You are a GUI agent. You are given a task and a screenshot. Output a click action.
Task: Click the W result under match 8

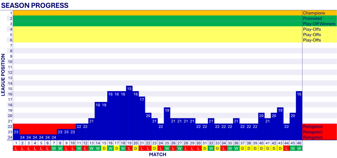60,148
